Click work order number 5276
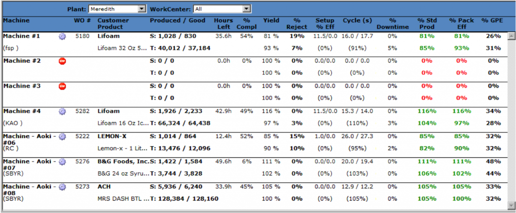The height and width of the screenshot is (213, 516). pyautogui.click(x=82, y=162)
